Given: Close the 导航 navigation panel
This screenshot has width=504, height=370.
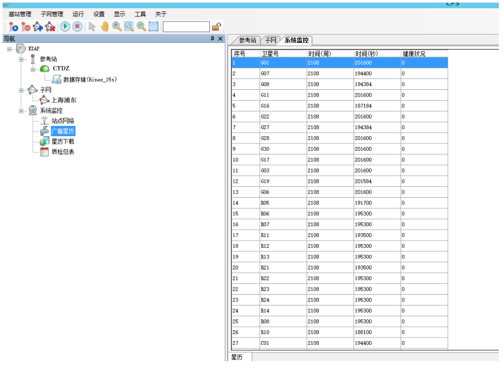Looking at the screenshot, I should coord(221,39).
